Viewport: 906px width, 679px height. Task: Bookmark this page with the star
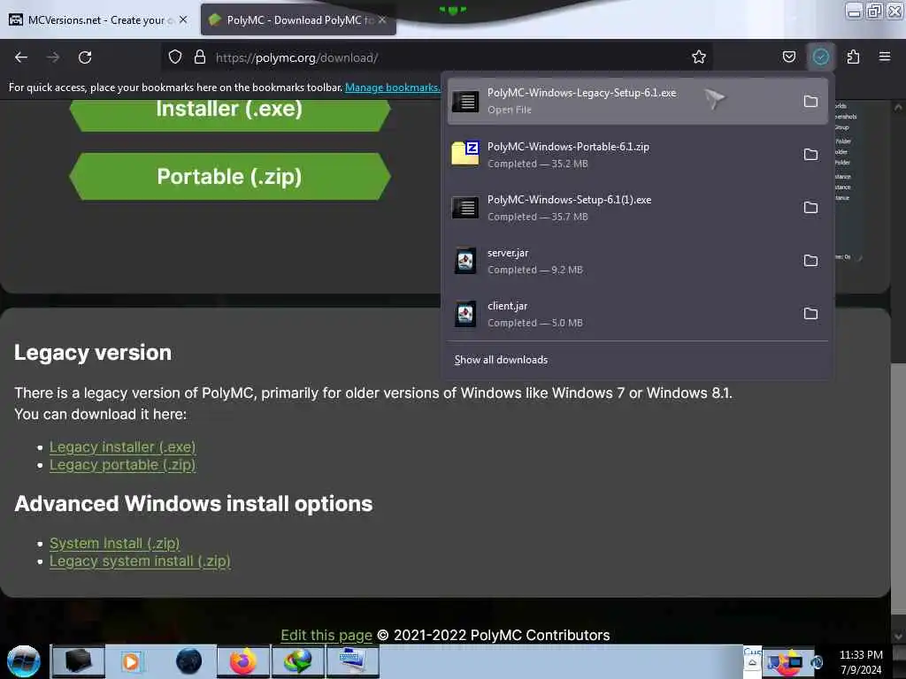[699, 57]
